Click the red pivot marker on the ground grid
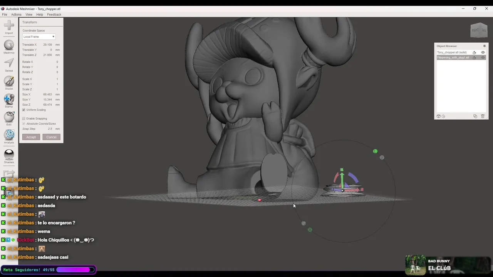The width and height of the screenshot is (493, 277). coord(260,200)
